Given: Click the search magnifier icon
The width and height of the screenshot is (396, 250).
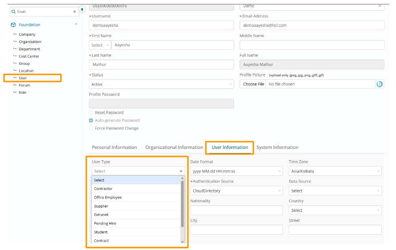Looking at the screenshot, I should 13,12.
